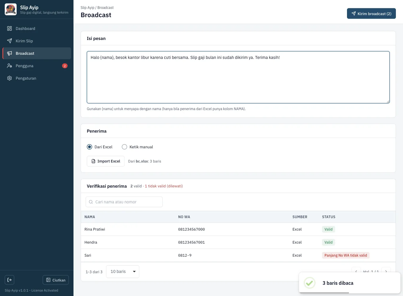The height and width of the screenshot is (296, 403).
Task: Click the search magnifier icon
Action: (91, 202)
